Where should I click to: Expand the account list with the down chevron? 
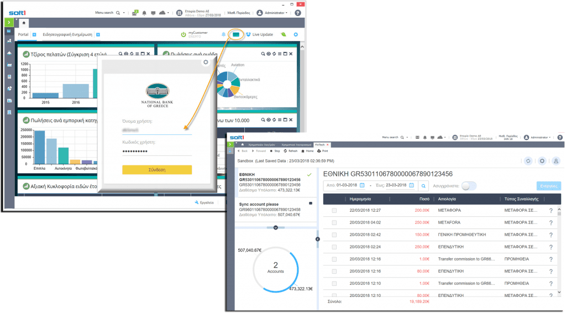pyautogui.click(x=275, y=227)
